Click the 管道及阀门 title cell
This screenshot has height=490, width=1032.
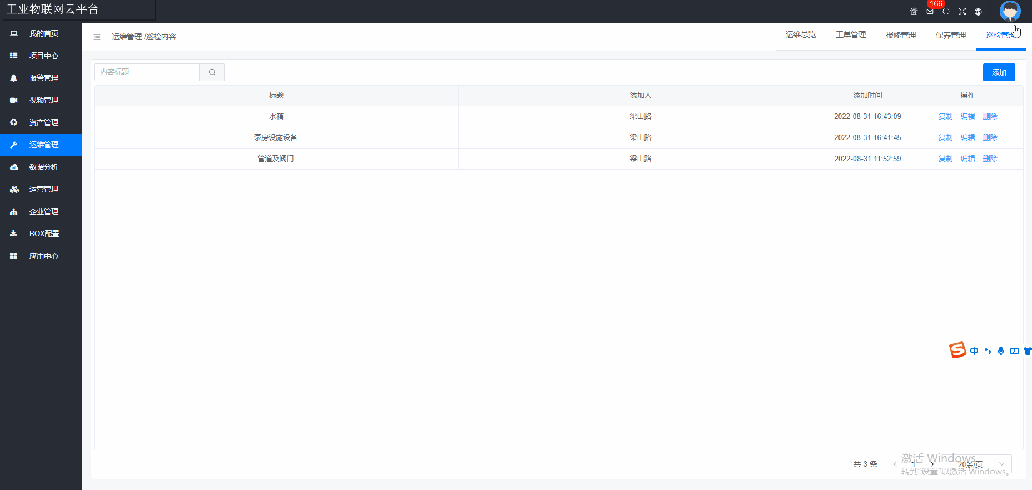pyautogui.click(x=276, y=159)
